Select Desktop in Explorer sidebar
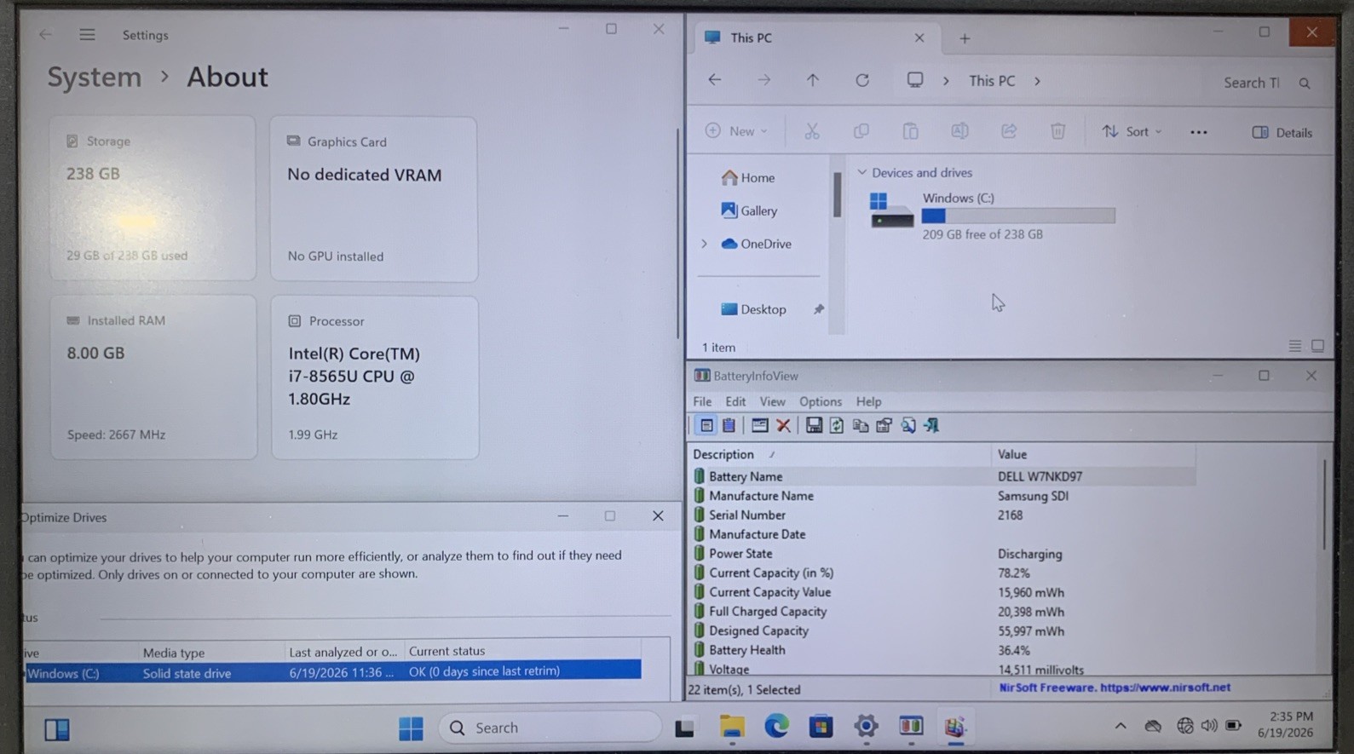 (x=753, y=309)
